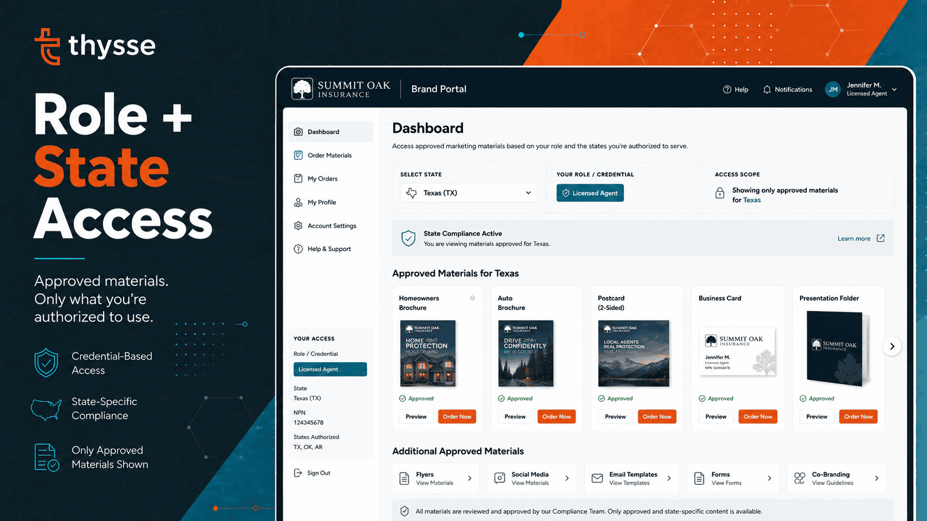
Task: Click the thysse logo mark
Action: 48,47
